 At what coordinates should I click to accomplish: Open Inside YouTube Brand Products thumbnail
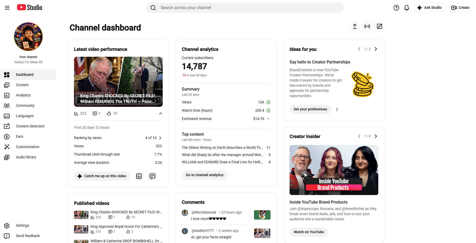(334, 170)
